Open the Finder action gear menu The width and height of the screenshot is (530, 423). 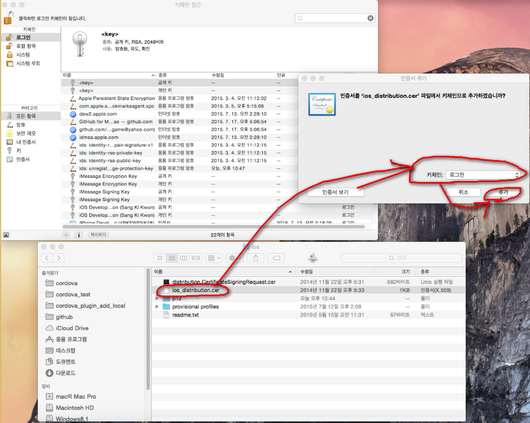[235, 258]
